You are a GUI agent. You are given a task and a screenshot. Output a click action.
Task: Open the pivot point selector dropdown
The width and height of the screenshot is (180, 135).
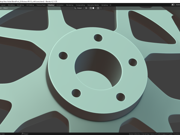click(87, 8)
